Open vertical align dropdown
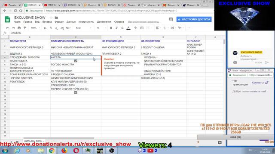Viewport: 275px width, 154px height. tap(165, 28)
